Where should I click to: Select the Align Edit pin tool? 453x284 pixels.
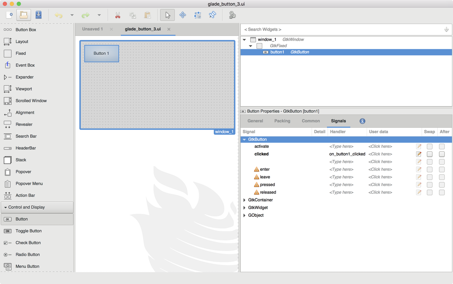tap(197, 15)
